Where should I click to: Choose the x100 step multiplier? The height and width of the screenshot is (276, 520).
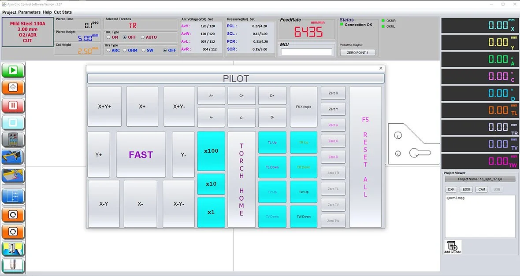coord(211,151)
